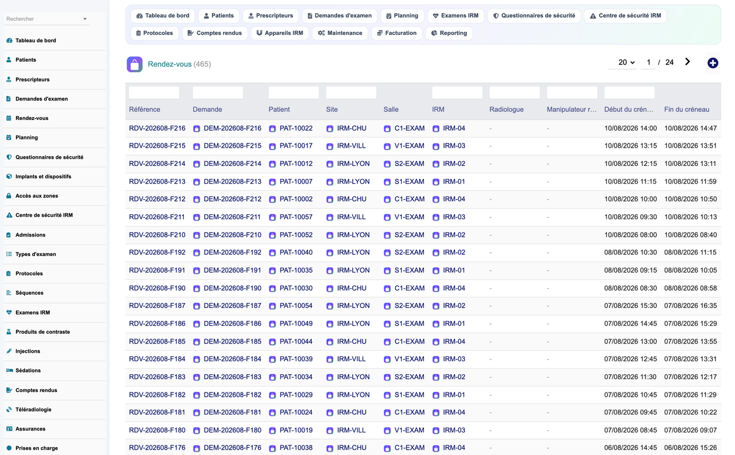Click the Téléradiologie satellite icon
This screenshot has height=455, width=735.
click(9, 410)
